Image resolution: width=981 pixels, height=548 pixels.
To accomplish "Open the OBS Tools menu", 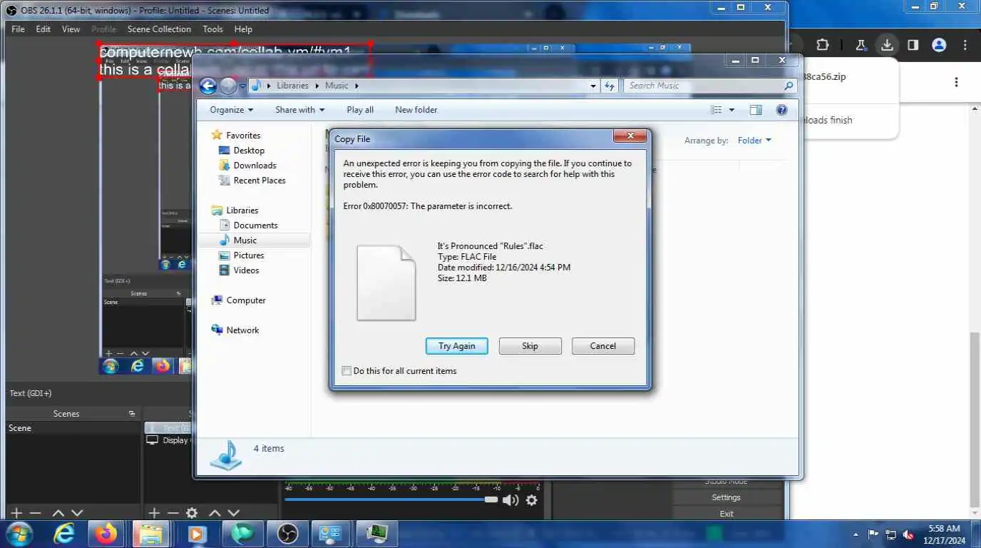I will pos(212,29).
